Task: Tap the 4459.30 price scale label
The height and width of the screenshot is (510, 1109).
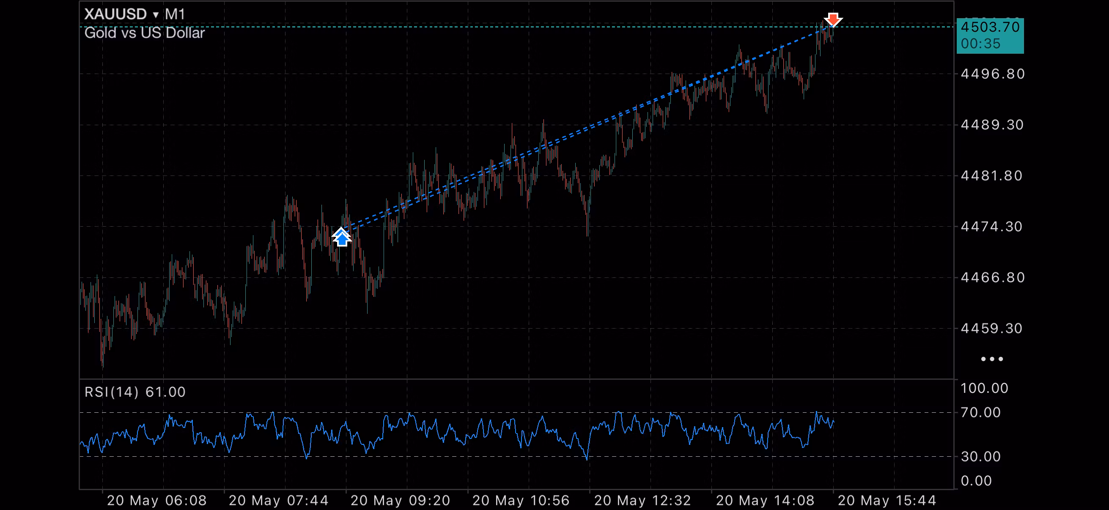Action: (x=991, y=329)
